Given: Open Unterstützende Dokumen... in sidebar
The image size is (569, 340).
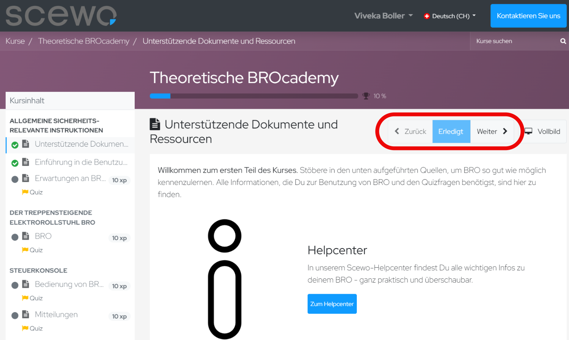Looking at the screenshot, I should pyautogui.click(x=81, y=144).
